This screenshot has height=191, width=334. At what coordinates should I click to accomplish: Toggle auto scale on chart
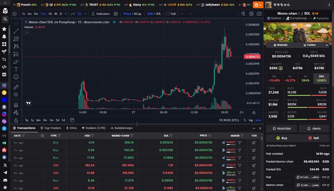click(258, 120)
